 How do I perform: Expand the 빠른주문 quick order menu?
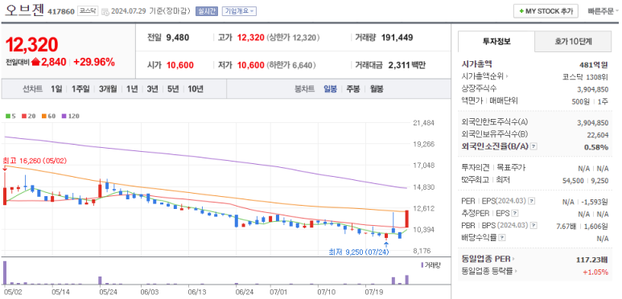(x=603, y=11)
